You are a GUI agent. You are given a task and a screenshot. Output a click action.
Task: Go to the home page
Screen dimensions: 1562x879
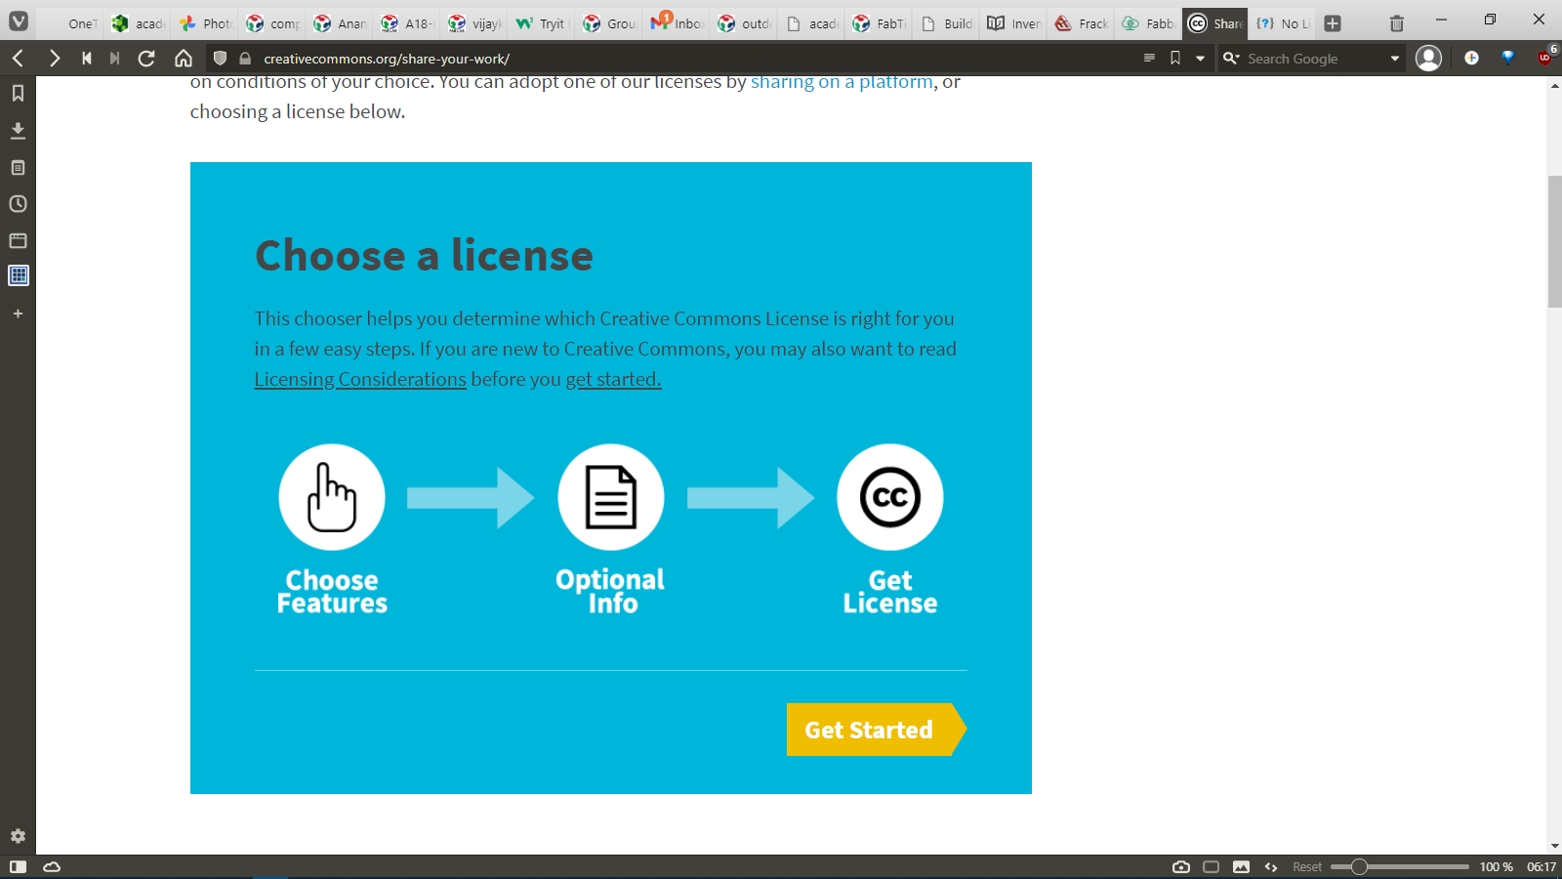[x=184, y=59]
